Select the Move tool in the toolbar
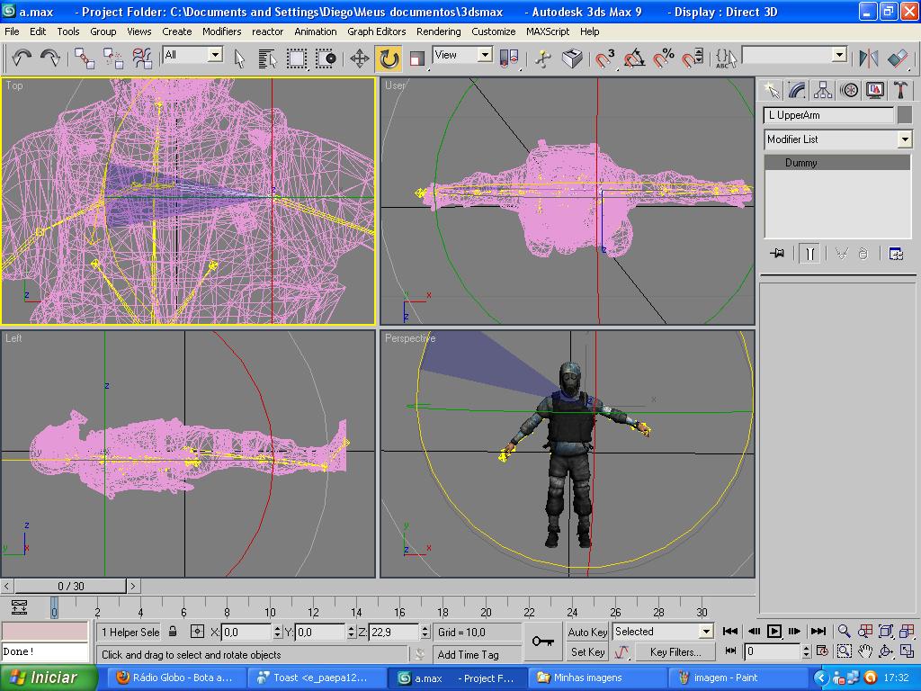 tap(360, 58)
